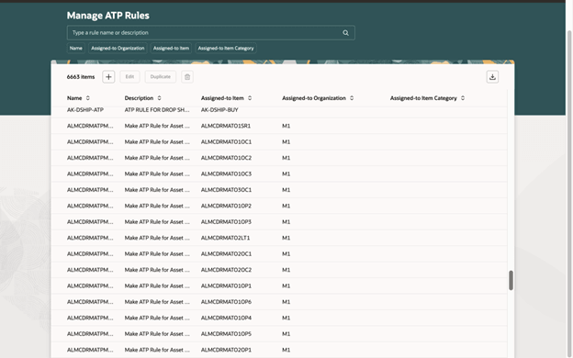Viewport: 573px width, 358px height.
Task: Click the Manage ATP Rules page title
Action: point(107,16)
